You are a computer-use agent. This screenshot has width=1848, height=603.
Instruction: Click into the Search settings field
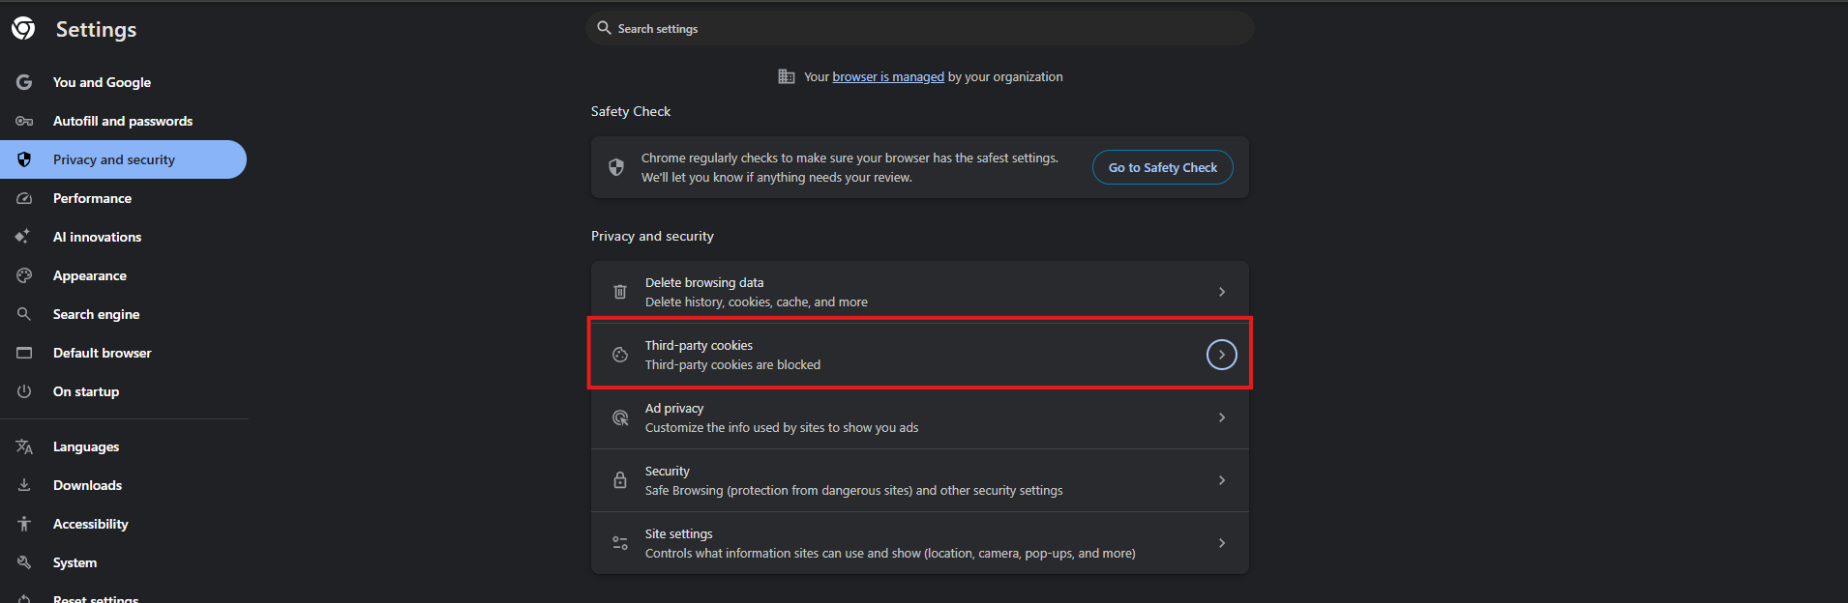919,29
